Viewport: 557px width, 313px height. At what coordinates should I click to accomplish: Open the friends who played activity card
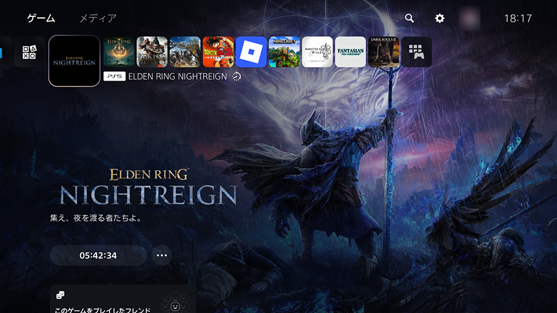click(x=123, y=299)
